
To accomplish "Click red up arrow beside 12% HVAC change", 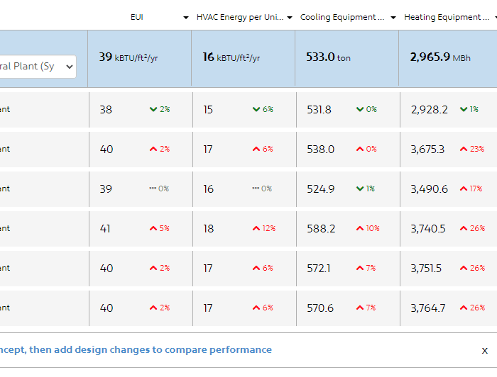I will point(256,229).
